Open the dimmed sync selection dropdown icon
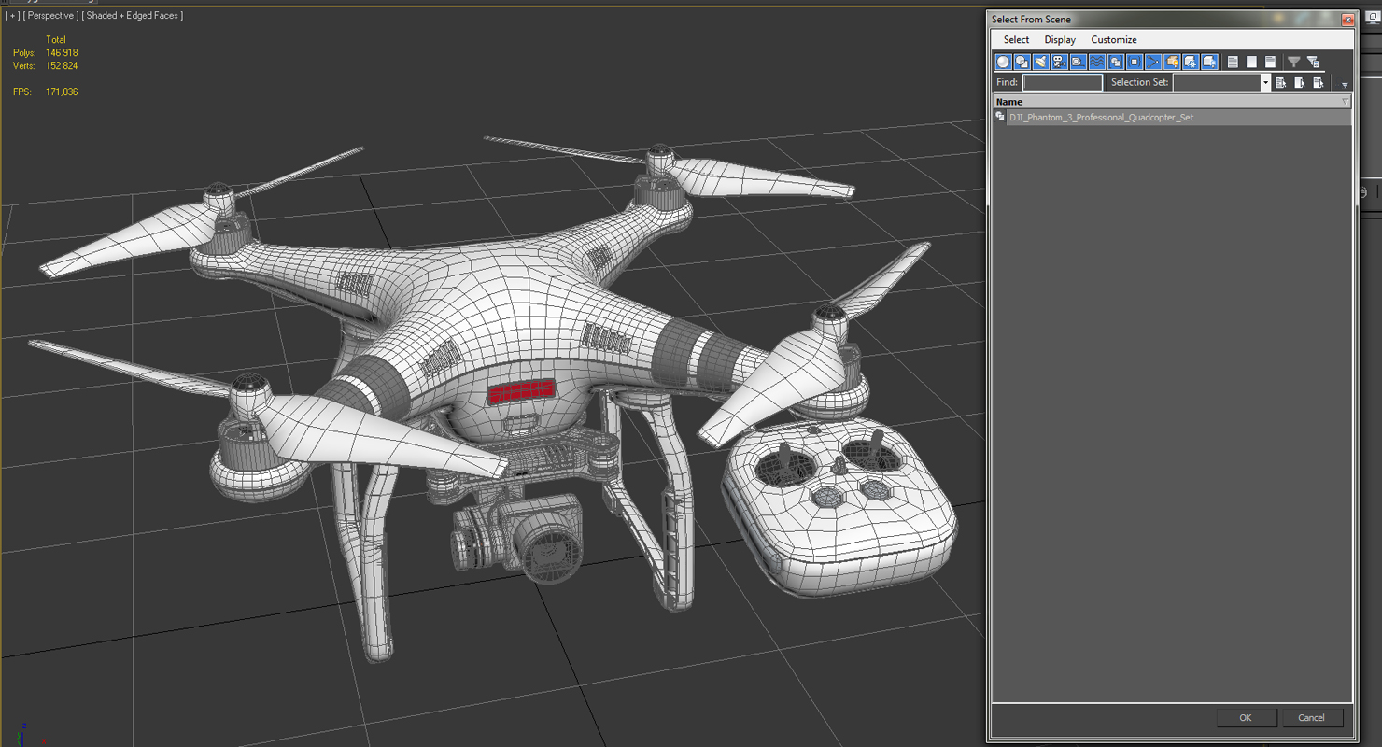The image size is (1382, 747). tap(1345, 85)
